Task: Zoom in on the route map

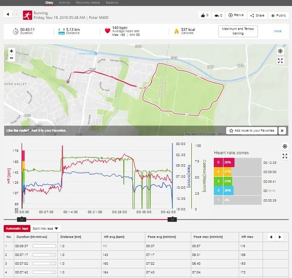Action: (11, 51)
